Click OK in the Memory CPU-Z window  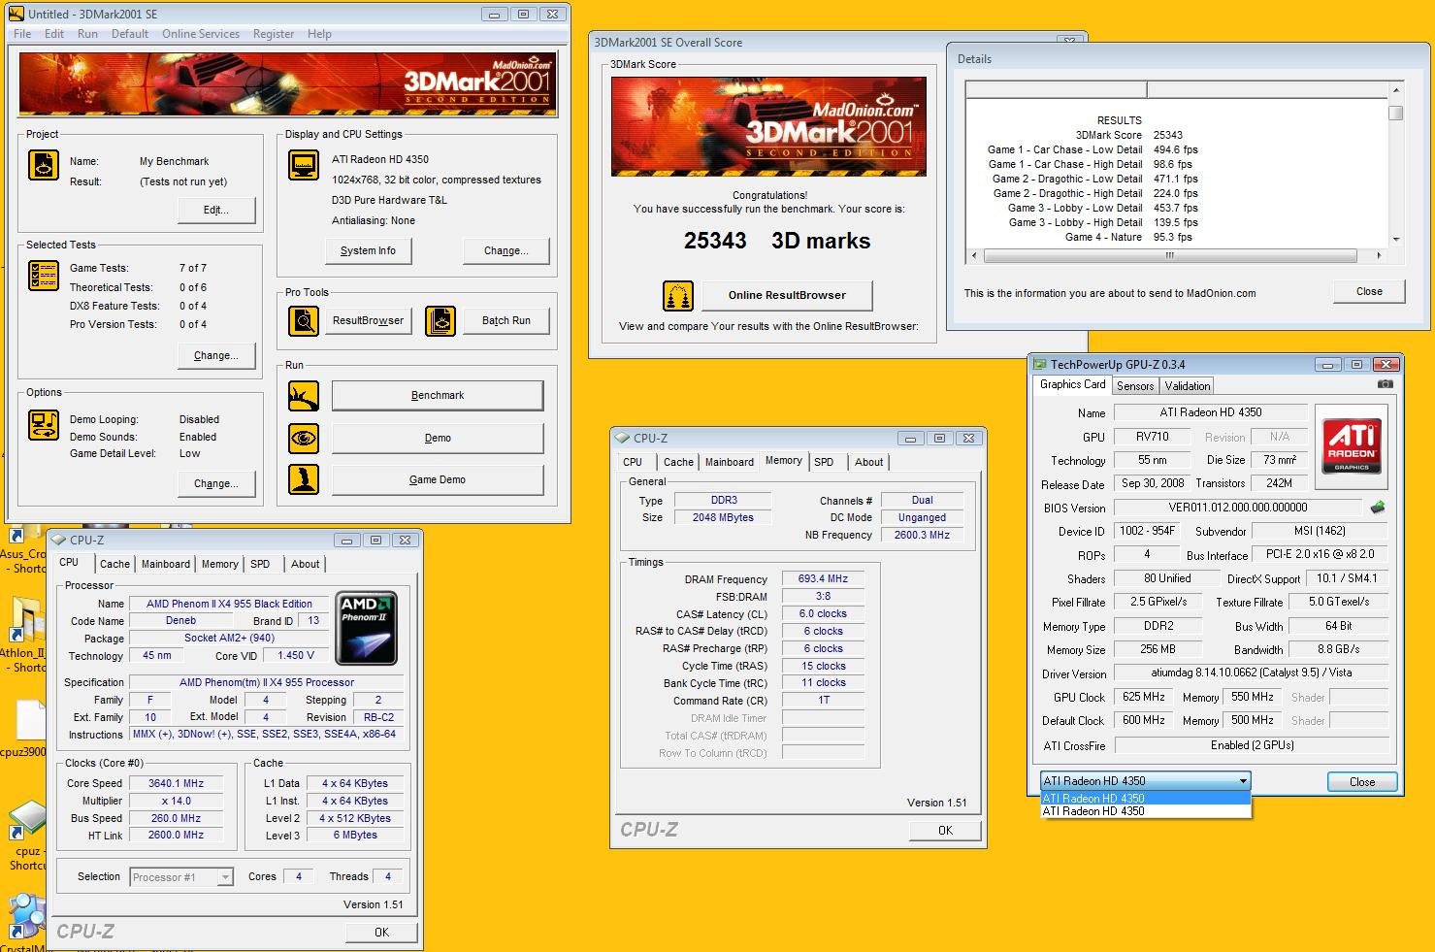(x=945, y=831)
